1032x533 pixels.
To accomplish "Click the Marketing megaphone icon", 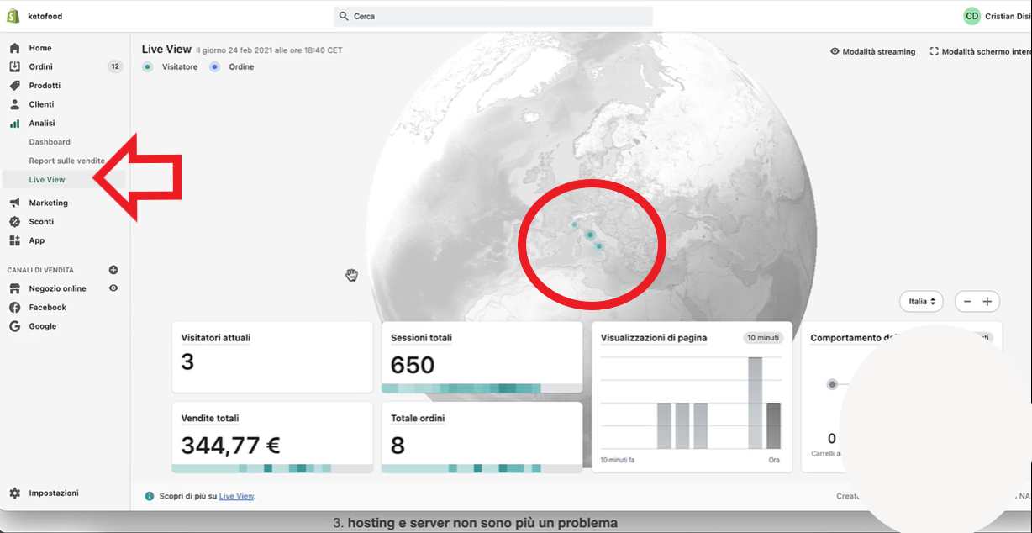I will point(14,203).
